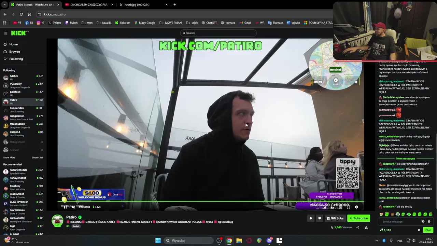Open the ChatGPT bookmark

[209, 23]
